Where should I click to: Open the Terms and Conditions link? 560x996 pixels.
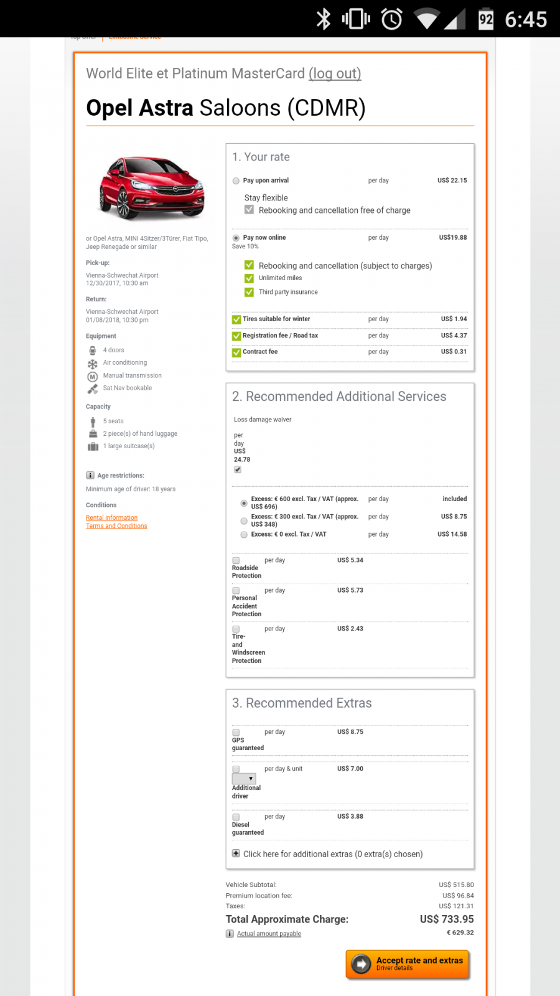point(116,526)
